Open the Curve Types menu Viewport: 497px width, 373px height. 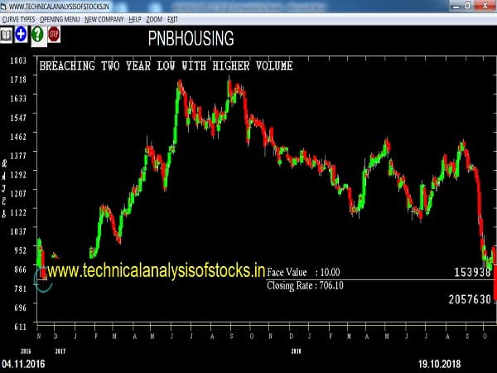tap(18, 18)
